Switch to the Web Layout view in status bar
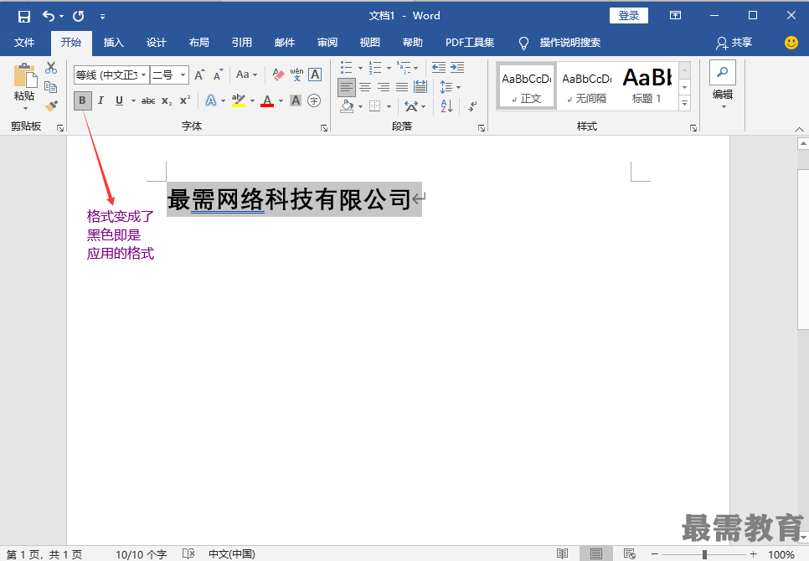 tap(629, 553)
